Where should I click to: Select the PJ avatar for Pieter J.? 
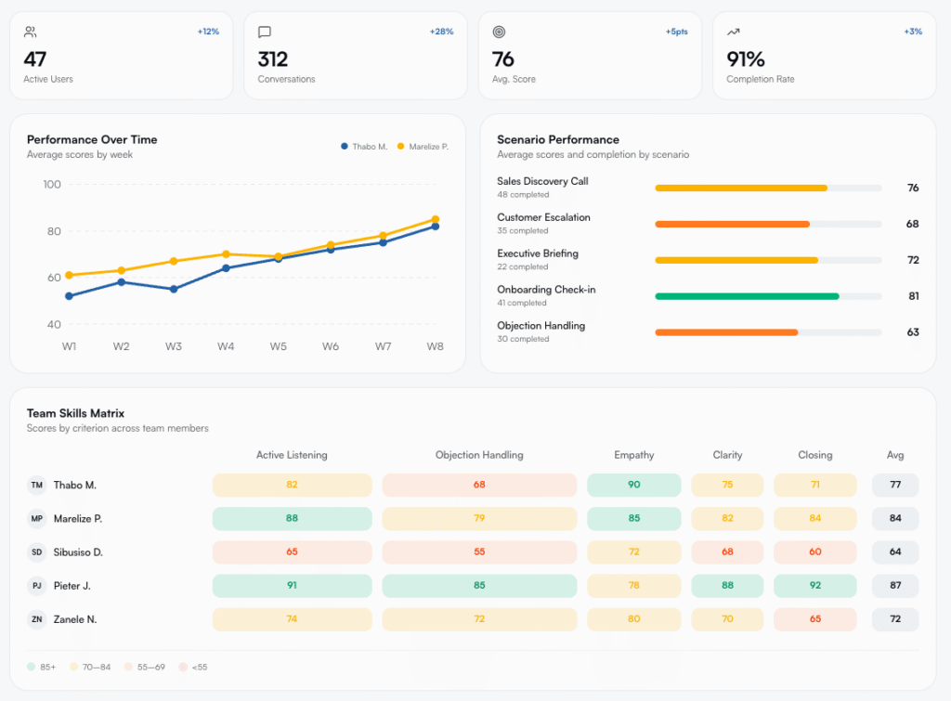(37, 586)
